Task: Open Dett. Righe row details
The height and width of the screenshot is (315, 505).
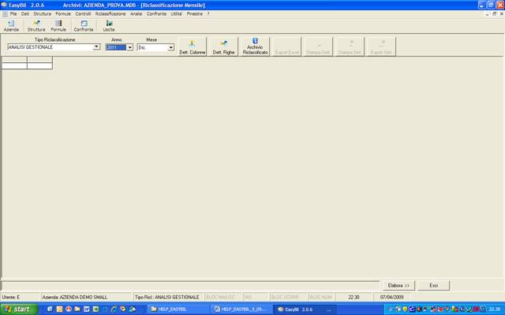Action: click(x=224, y=46)
